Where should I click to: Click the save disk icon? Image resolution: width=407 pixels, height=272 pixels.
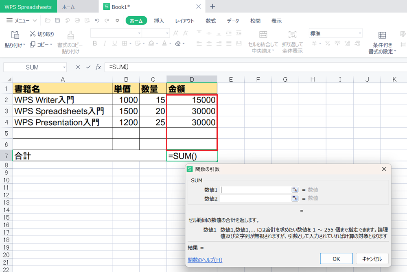tap(57, 20)
